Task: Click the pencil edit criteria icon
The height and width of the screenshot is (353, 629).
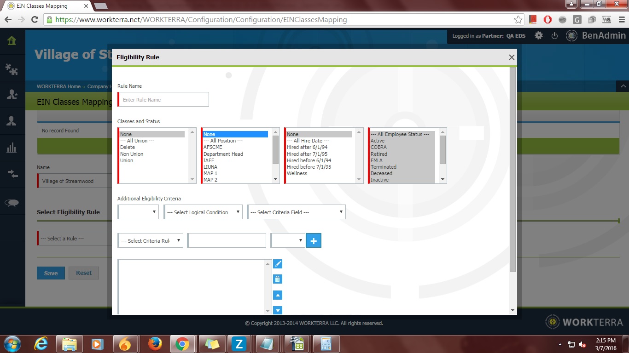Action: [278, 264]
